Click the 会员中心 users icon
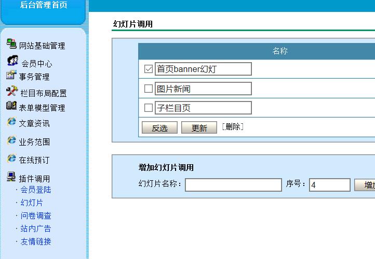 click(12, 61)
